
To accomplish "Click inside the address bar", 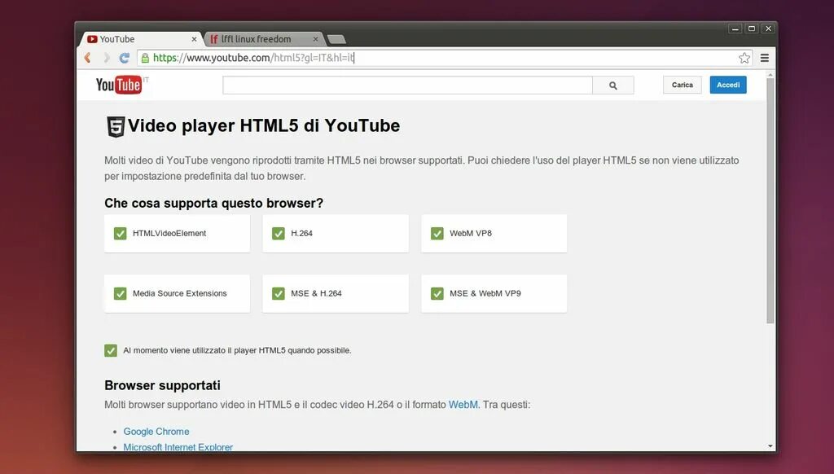I will pos(326,58).
